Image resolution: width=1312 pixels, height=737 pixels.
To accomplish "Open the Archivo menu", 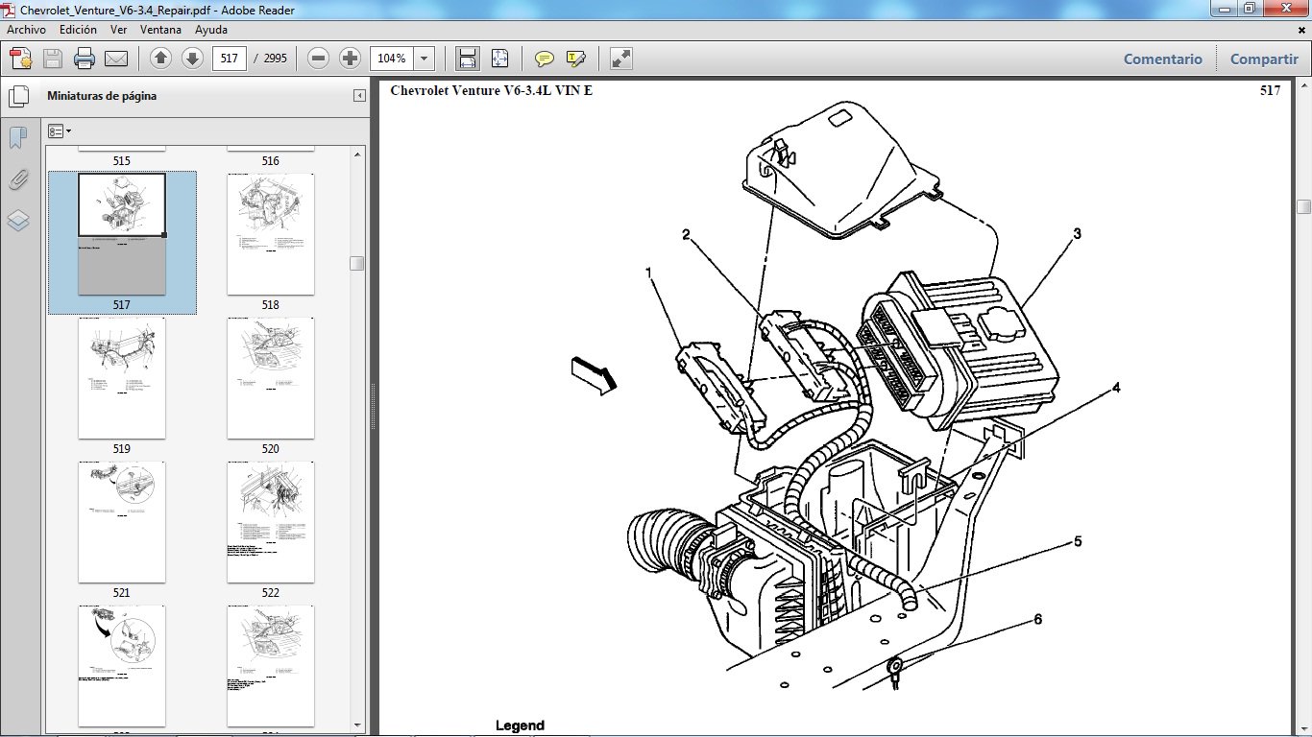I will (27, 30).
